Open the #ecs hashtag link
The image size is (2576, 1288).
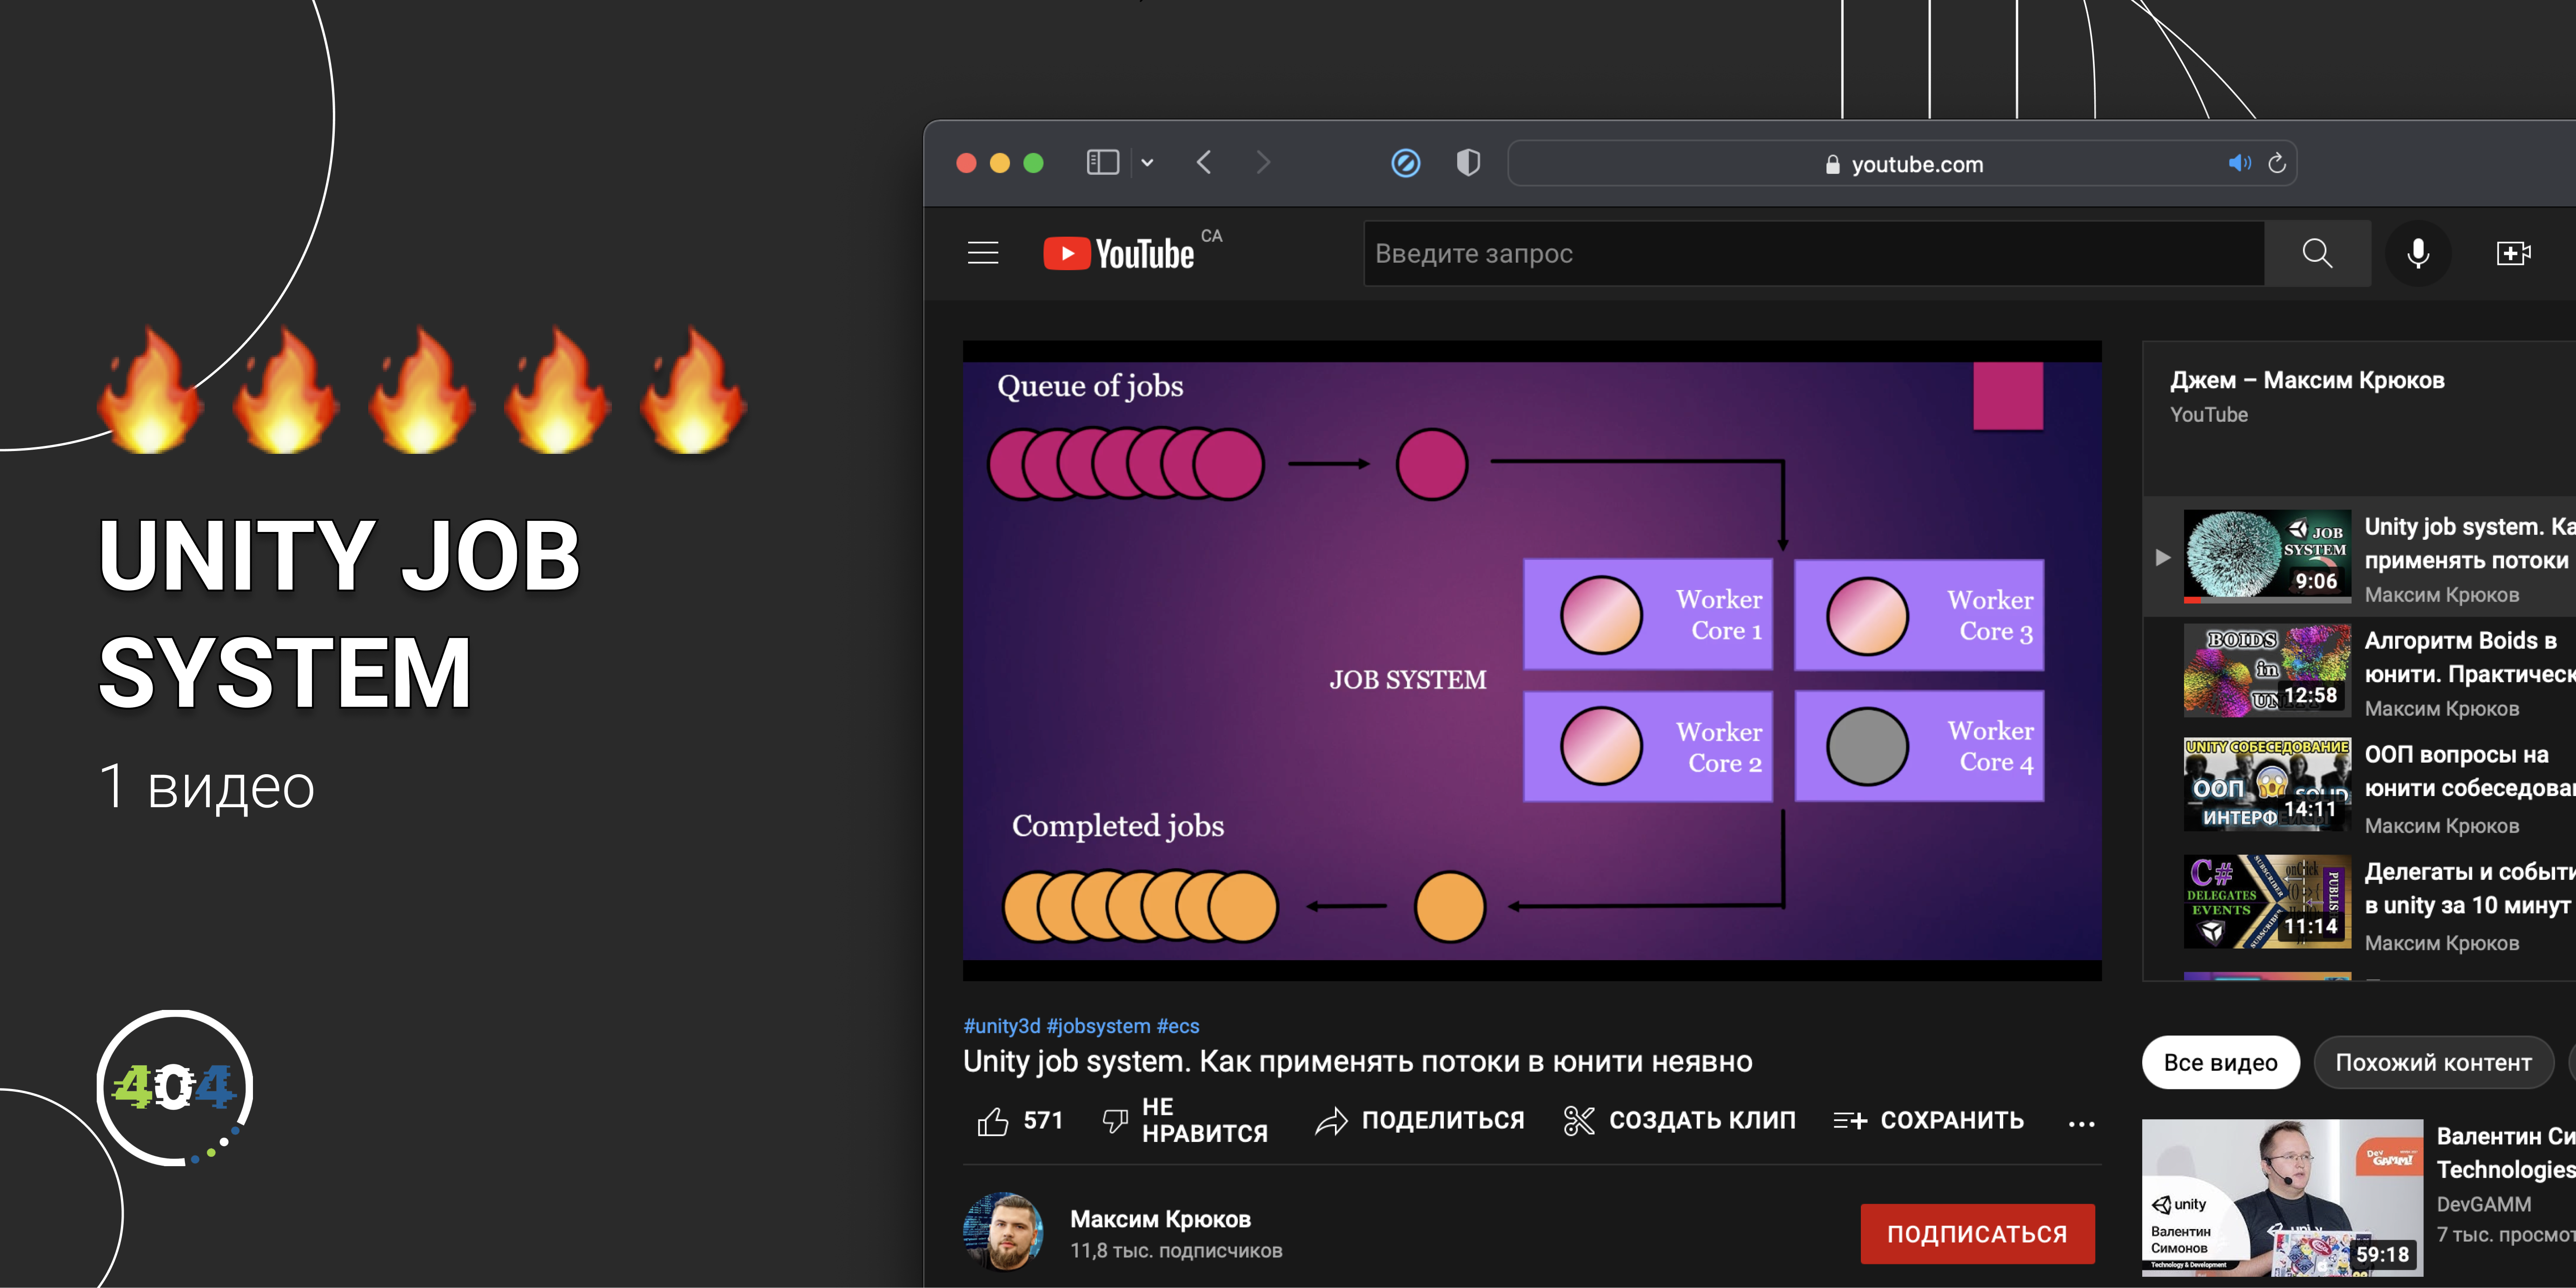[1178, 1026]
